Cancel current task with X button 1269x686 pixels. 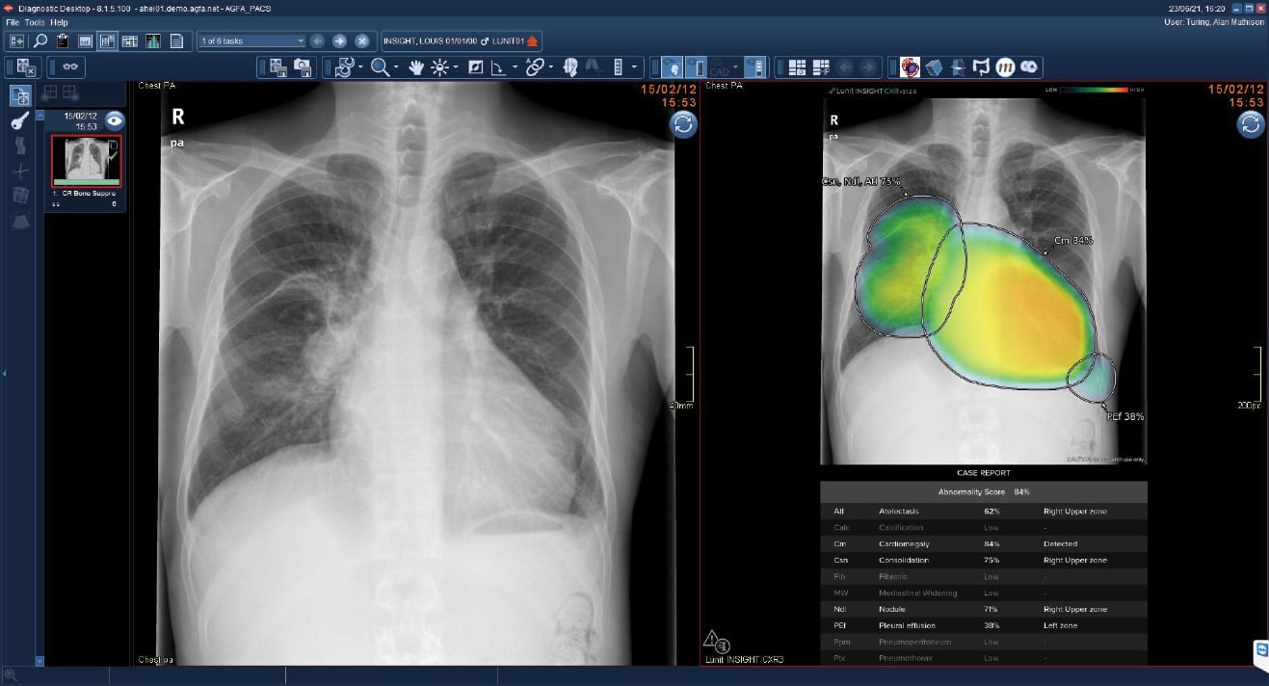(x=362, y=41)
